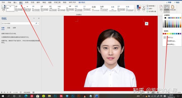Open the Pages (页面) tab in navigation
Image resolution: width=182 pixels, height=98 pixels.
point(9,28)
